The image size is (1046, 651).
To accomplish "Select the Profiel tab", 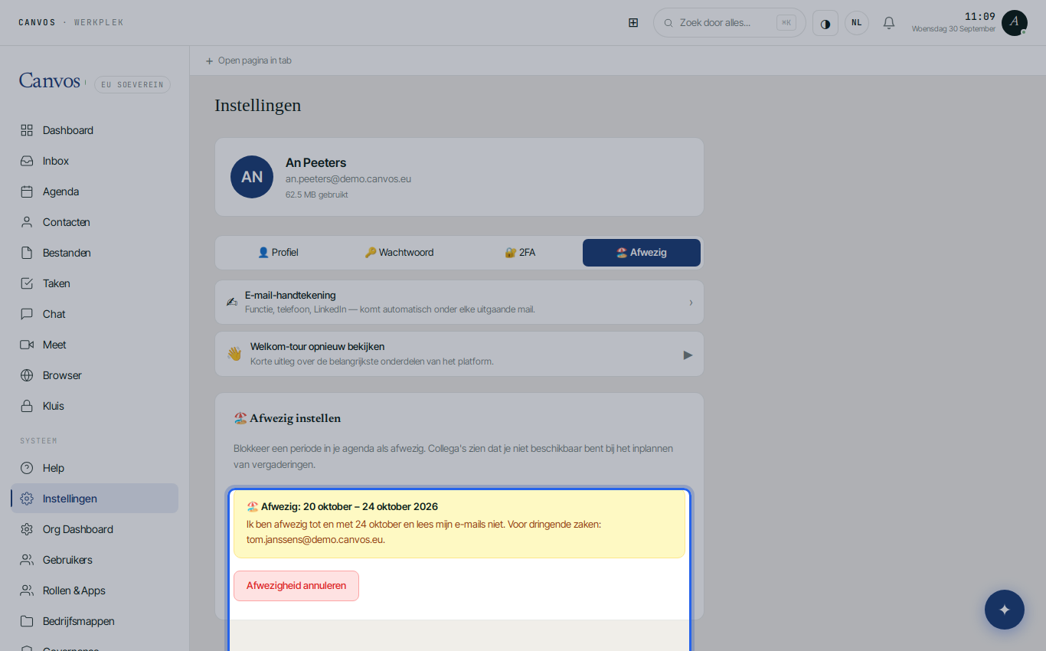I will 278,253.
